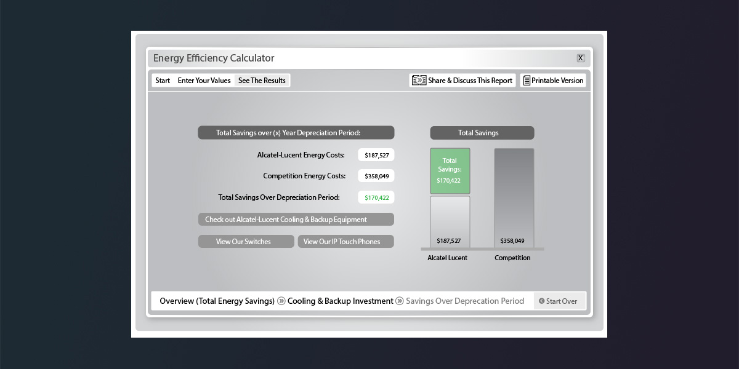Select the green Total Savings value field

(376, 197)
